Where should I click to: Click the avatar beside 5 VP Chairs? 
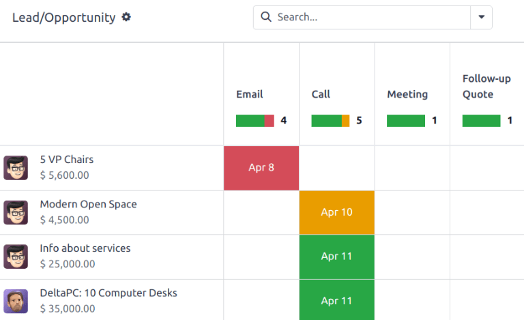coord(16,167)
